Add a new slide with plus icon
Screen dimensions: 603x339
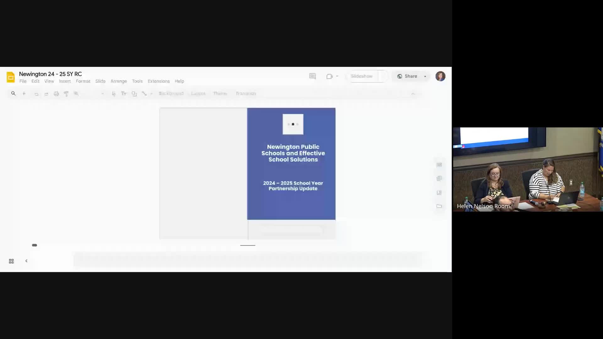point(24,94)
